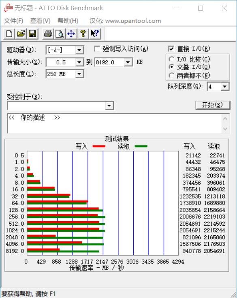The width and height of the screenshot is (237, 298).
Task: Click the description box scroll up arrow
Action: coord(225,119)
